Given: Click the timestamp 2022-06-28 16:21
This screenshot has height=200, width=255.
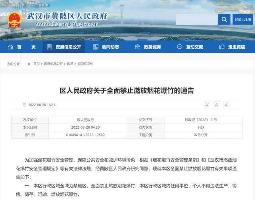Looking at the screenshot, I should (41, 105).
